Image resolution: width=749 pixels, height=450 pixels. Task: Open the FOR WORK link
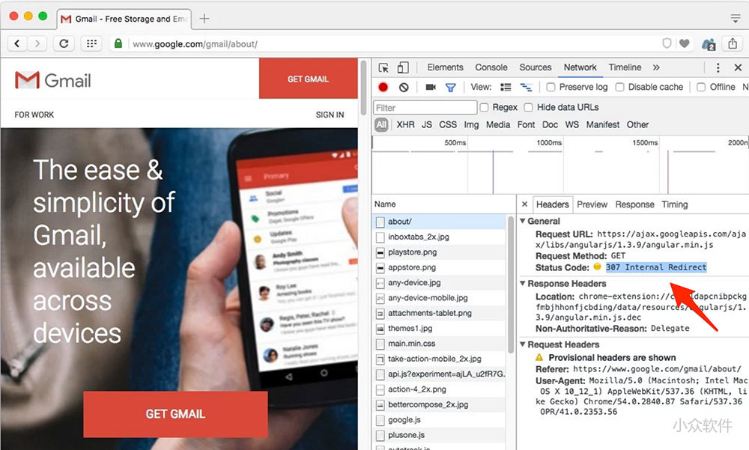[x=34, y=115]
